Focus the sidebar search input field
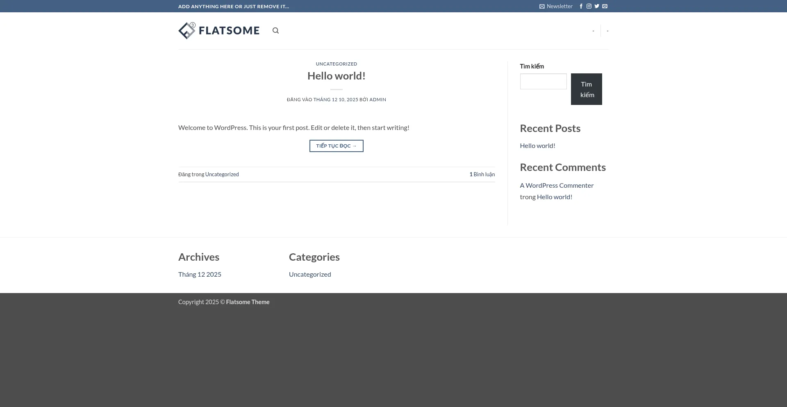Viewport: 787px width, 407px height. 543,81
